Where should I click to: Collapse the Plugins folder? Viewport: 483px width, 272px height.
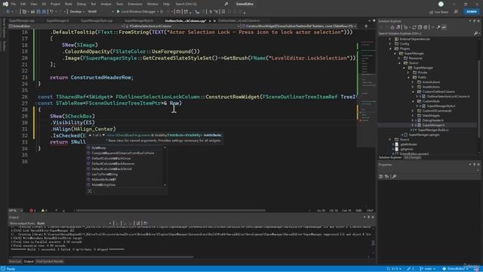pyautogui.click(x=390, y=48)
